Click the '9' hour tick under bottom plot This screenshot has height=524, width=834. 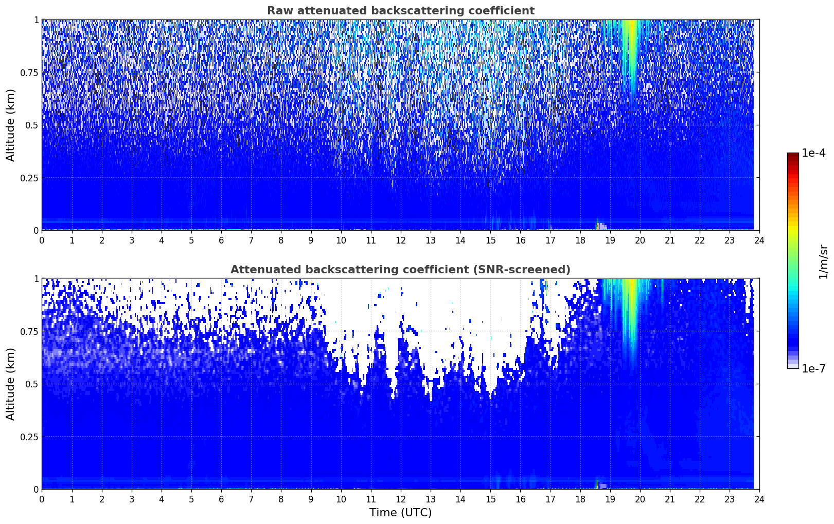pos(311,499)
